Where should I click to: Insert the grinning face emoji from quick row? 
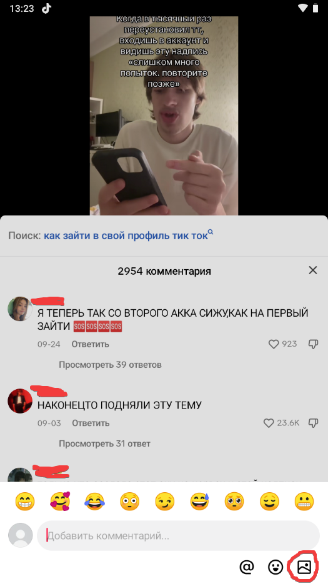click(25, 502)
